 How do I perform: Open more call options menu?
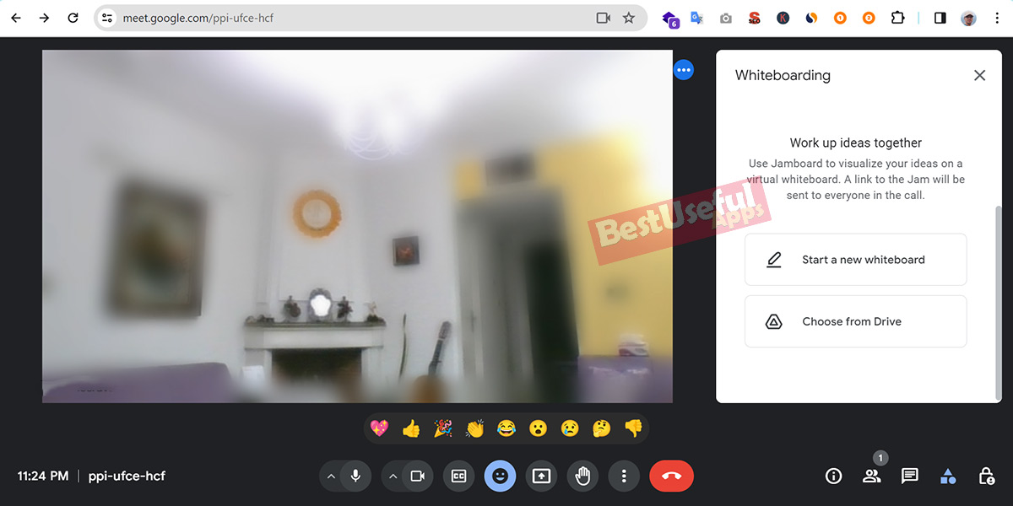point(624,476)
